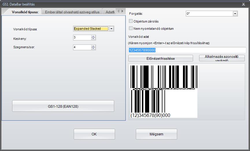
Task: Close the GS1 DataBar beállítás dialog
Action: pos(243,4)
